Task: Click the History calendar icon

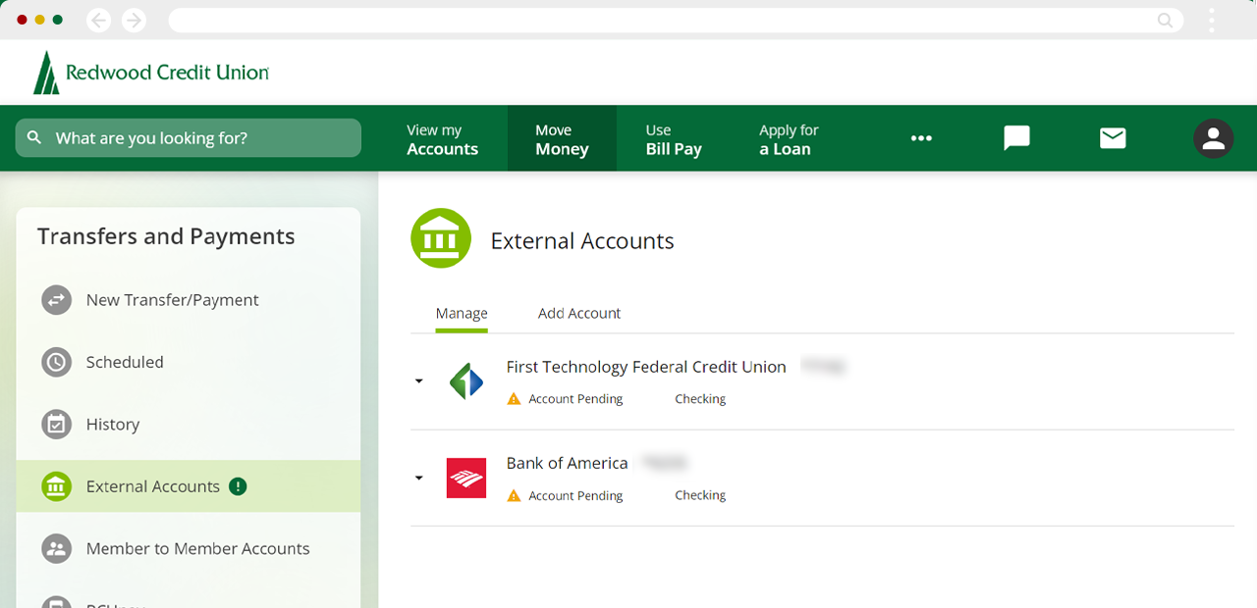Action: click(x=57, y=425)
